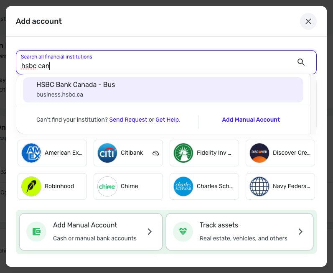333x273 pixels.
Task: Click the Add Manual Account chevron arrow
Action: (x=150, y=232)
